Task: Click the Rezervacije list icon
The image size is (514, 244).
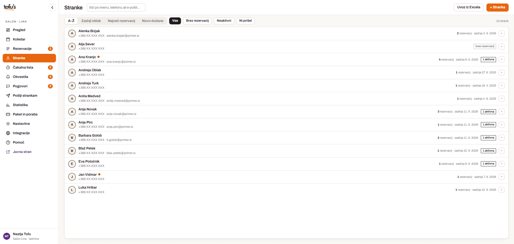Action: (x=8, y=49)
